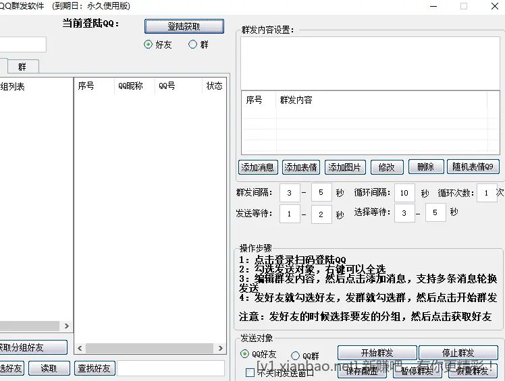Select the 好友 radio button at top
This screenshot has width=505, height=381.
[x=149, y=45]
